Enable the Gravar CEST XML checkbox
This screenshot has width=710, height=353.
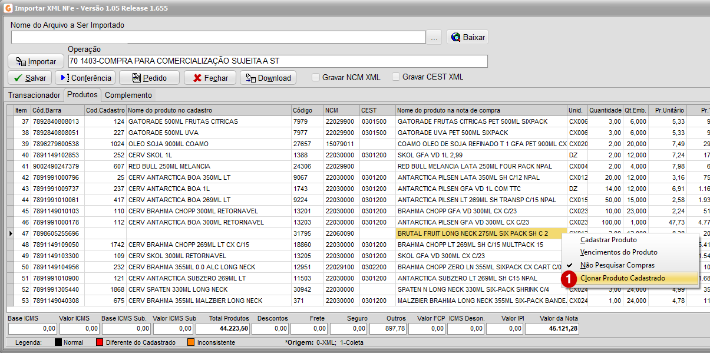pyautogui.click(x=396, y=77)
